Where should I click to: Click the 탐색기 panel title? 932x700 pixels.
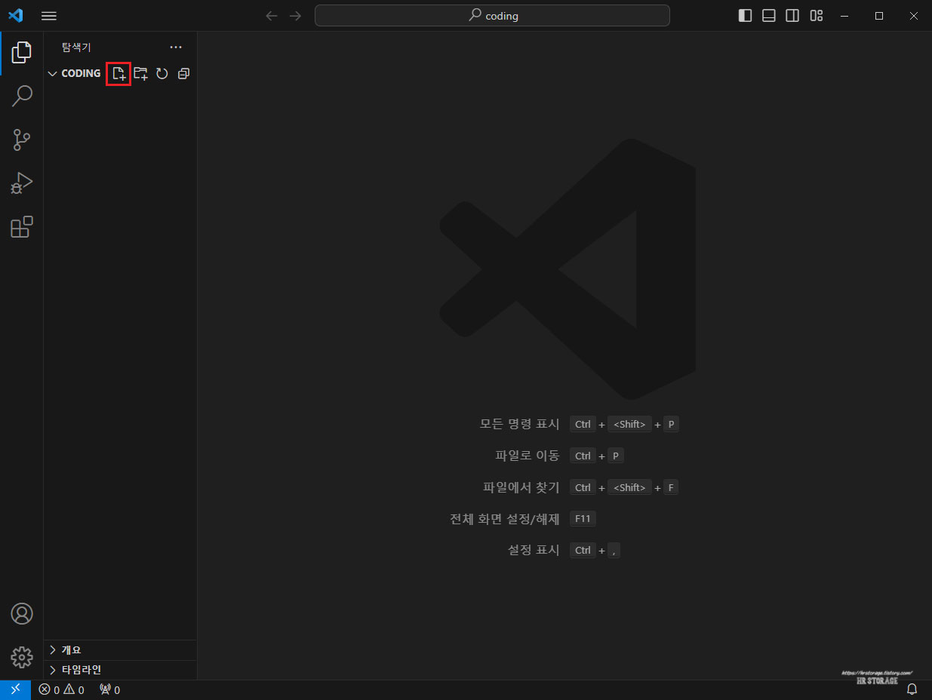[76, 47]
